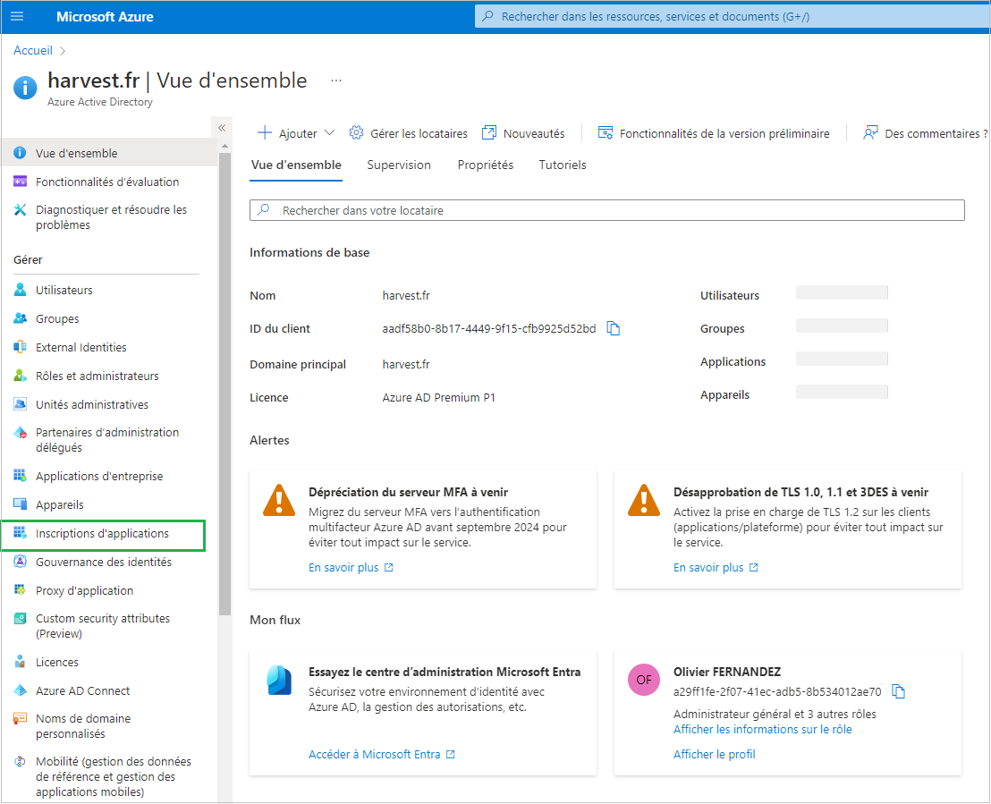Expand the Ajouter dropdown chevron
The image size is (991, 804).
329,133
